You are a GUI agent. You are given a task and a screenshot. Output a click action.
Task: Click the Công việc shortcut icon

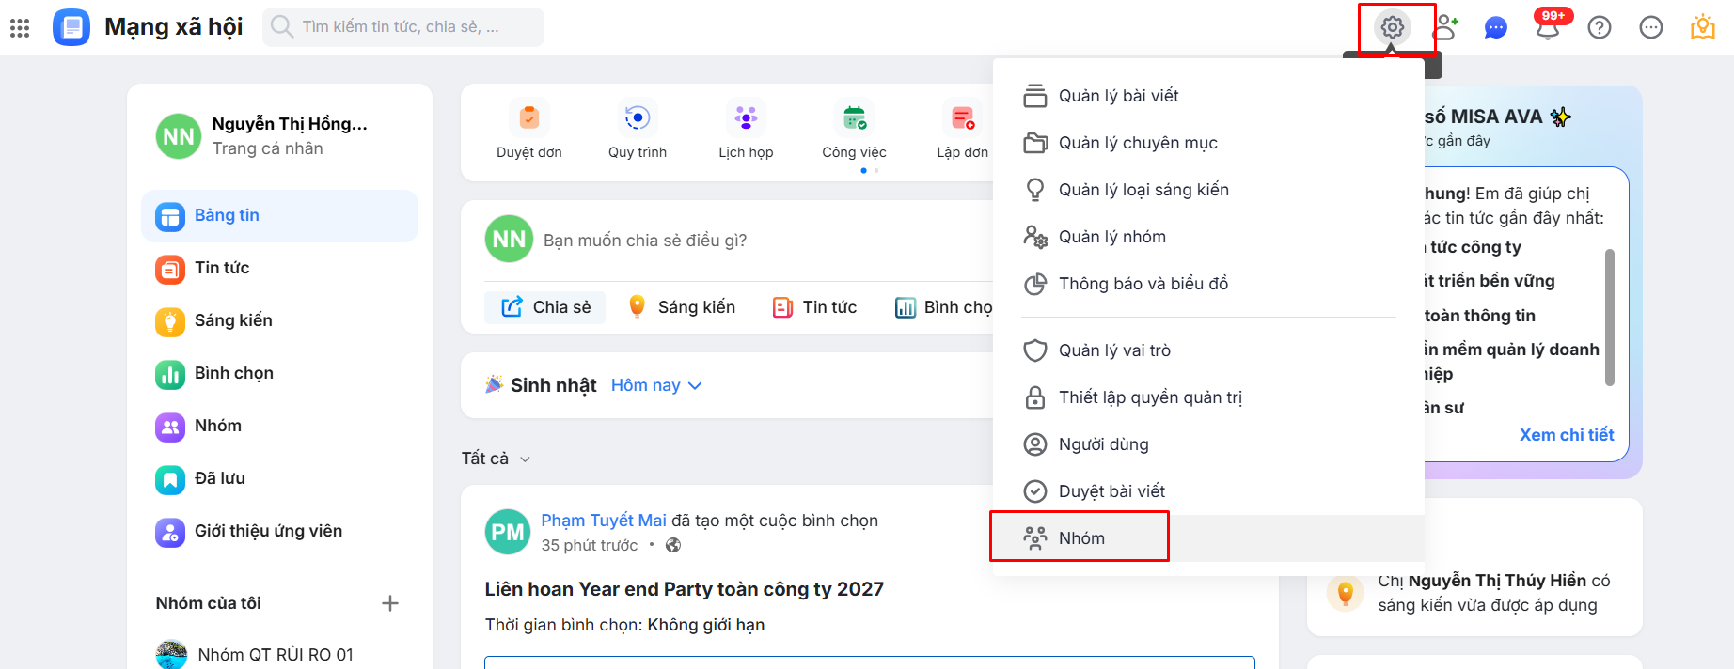854,118
